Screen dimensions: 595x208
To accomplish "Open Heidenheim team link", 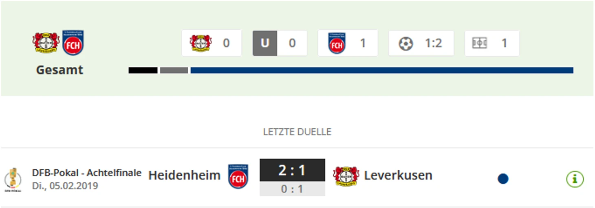I will [x=184, y=175].
